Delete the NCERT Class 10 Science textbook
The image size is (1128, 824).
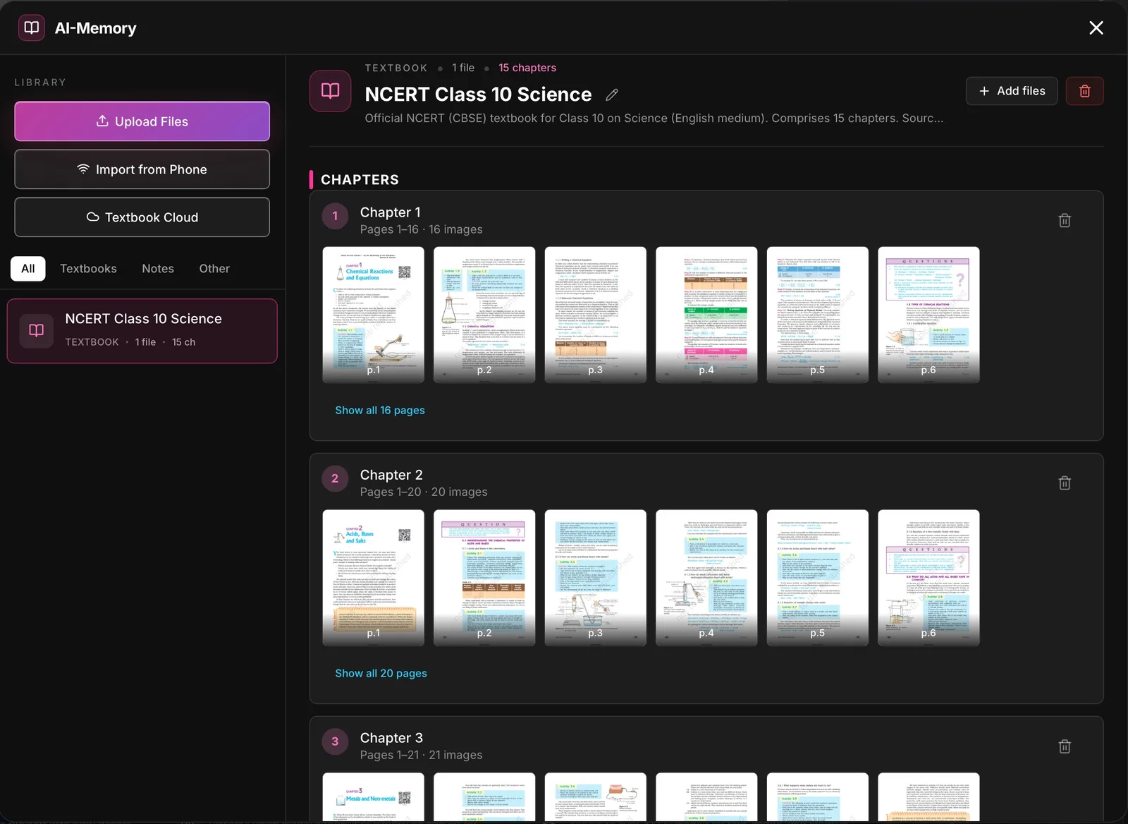click(1084, 91)
